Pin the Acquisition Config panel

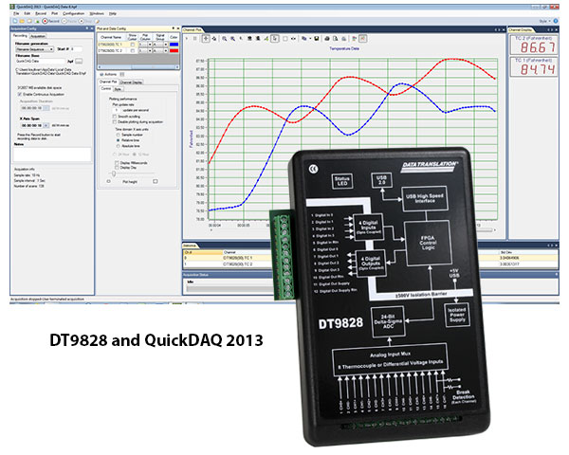87,28
